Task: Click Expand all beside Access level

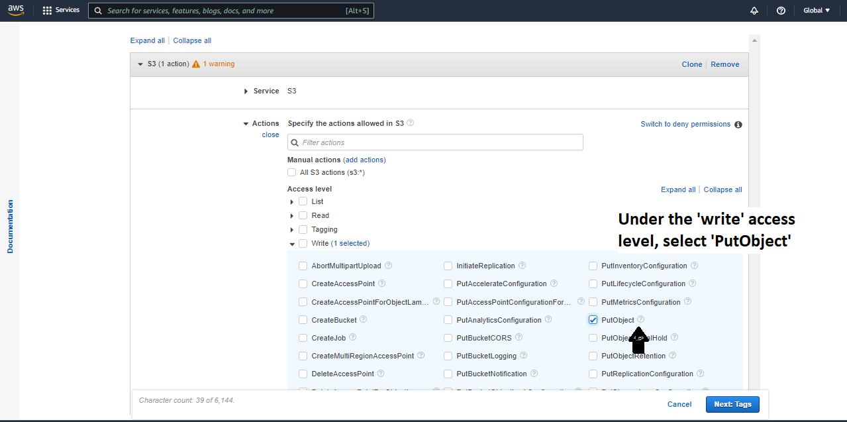Action: [x=678, y=189]
